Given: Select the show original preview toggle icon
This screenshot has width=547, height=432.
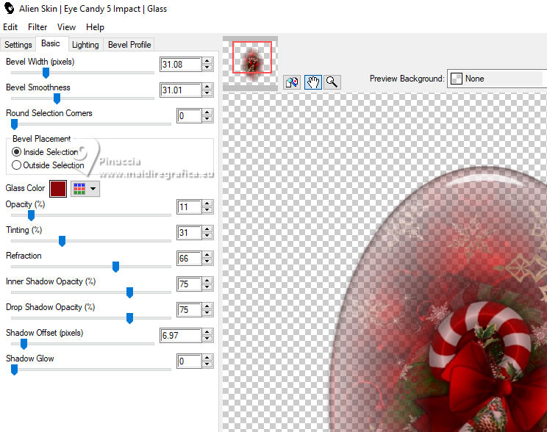Looking at the screenshot, I should (x=292, y=82).
